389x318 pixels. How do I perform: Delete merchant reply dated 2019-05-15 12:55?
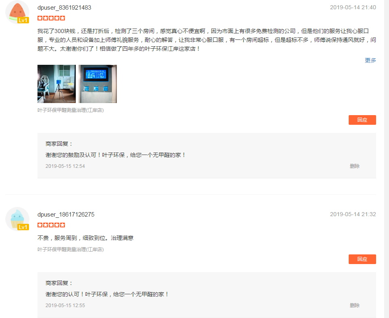pyautogui.click(x=354, y=306)
